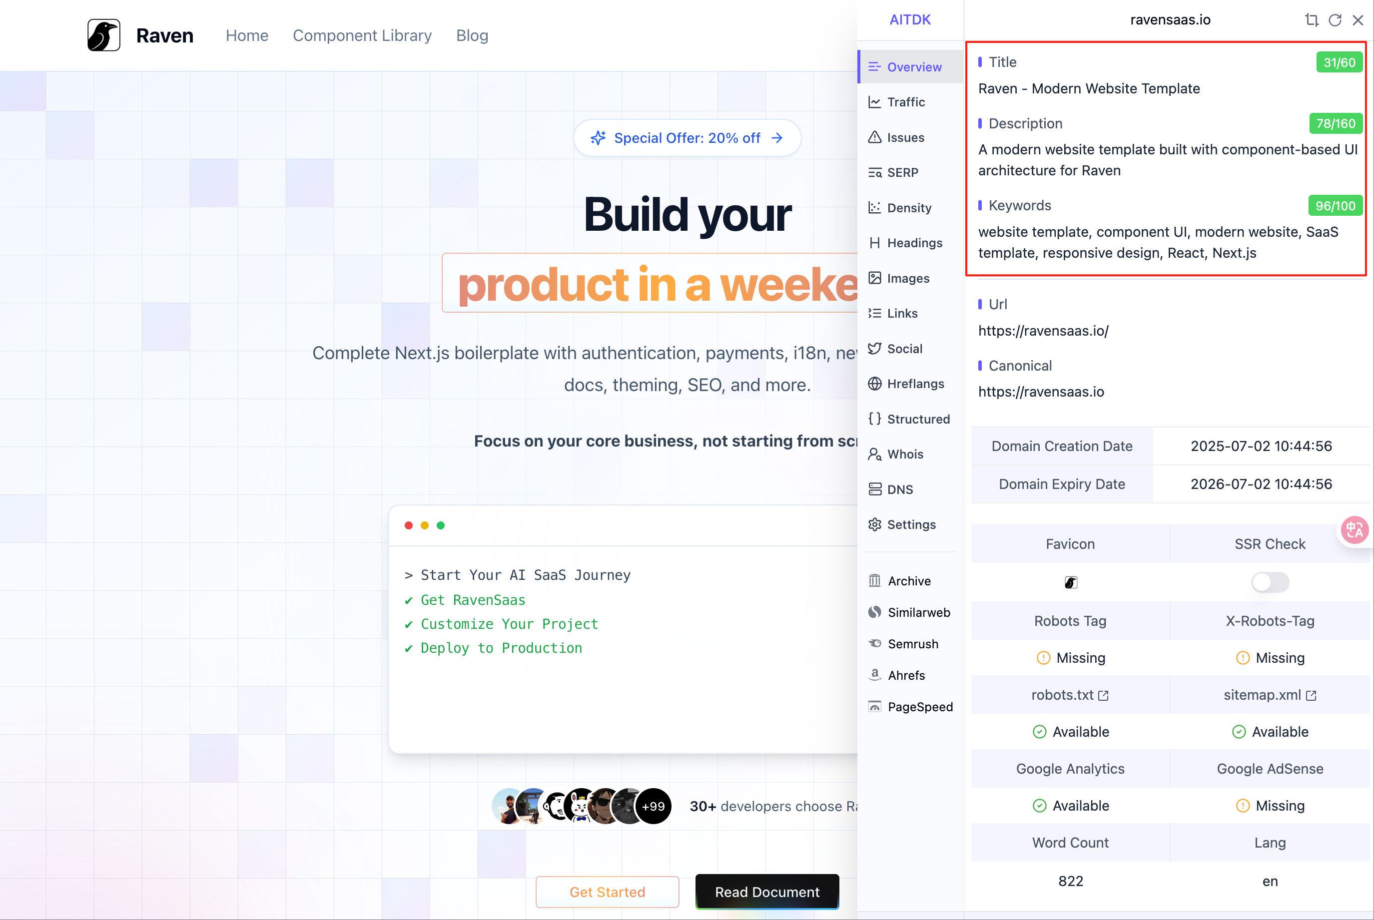1374x920 pixels.
Task: Click the Lang value en
Action: (x=1270, y=881)
